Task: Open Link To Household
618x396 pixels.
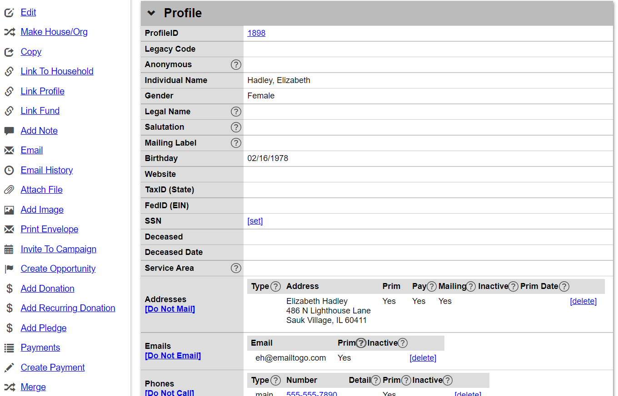Action: [57, 71]
